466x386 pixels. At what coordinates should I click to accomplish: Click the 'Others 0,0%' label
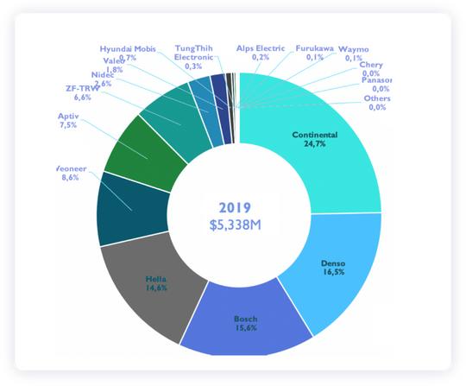point(377,103)
